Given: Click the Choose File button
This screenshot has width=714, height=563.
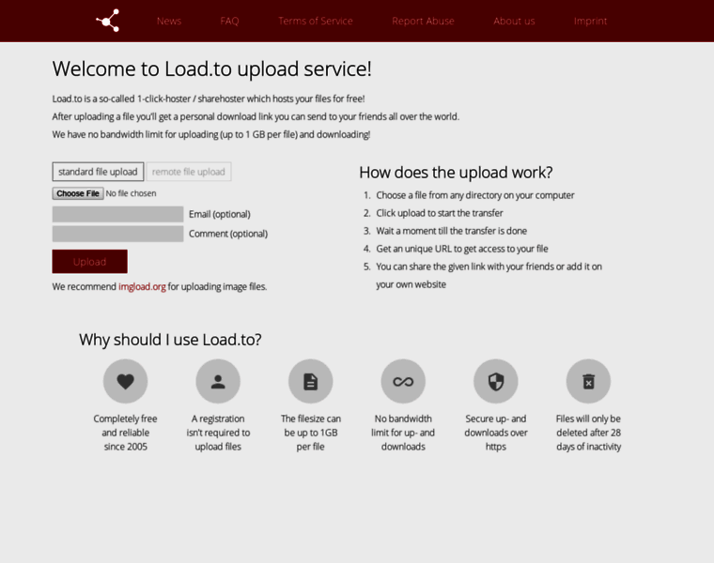Looking at the screenshot, I should 78,193.
